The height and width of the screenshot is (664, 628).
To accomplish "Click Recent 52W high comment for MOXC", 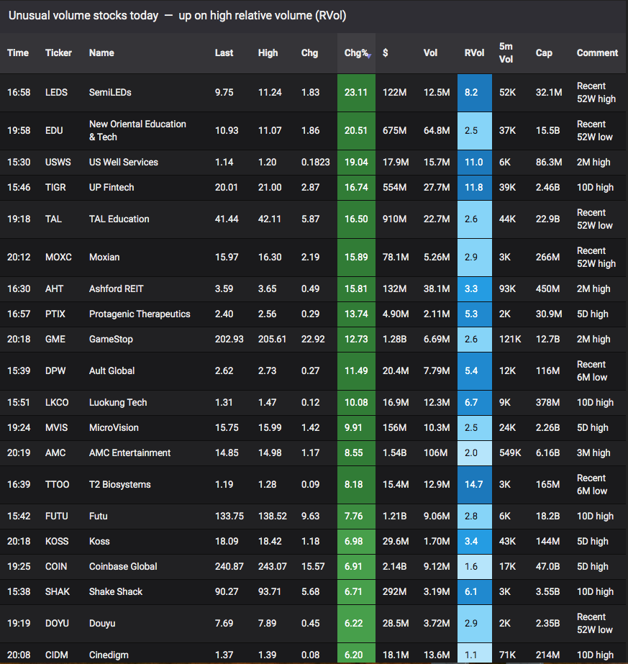I will pos(596,257).
